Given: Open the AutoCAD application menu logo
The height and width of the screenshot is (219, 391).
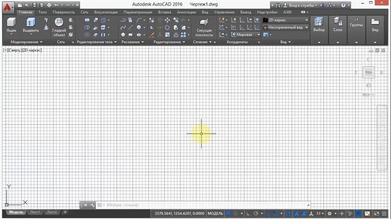Looking at the screenshot, I should (7, 7).
